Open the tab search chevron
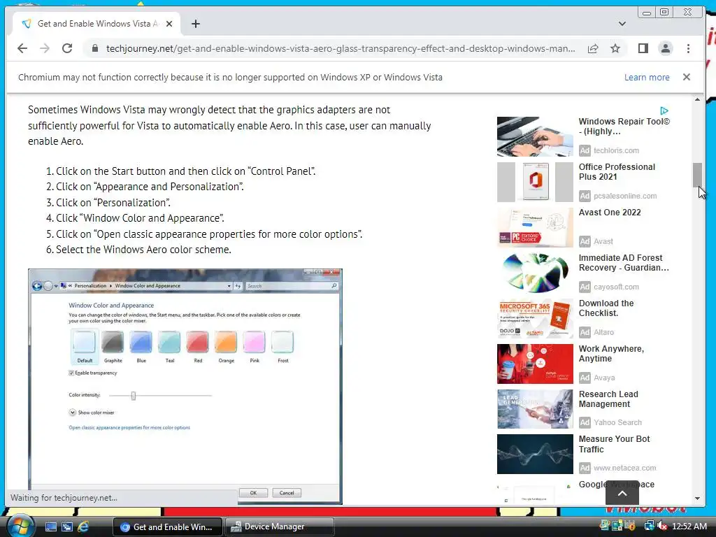This screenshot has width=716, height=537. [622, 24]
